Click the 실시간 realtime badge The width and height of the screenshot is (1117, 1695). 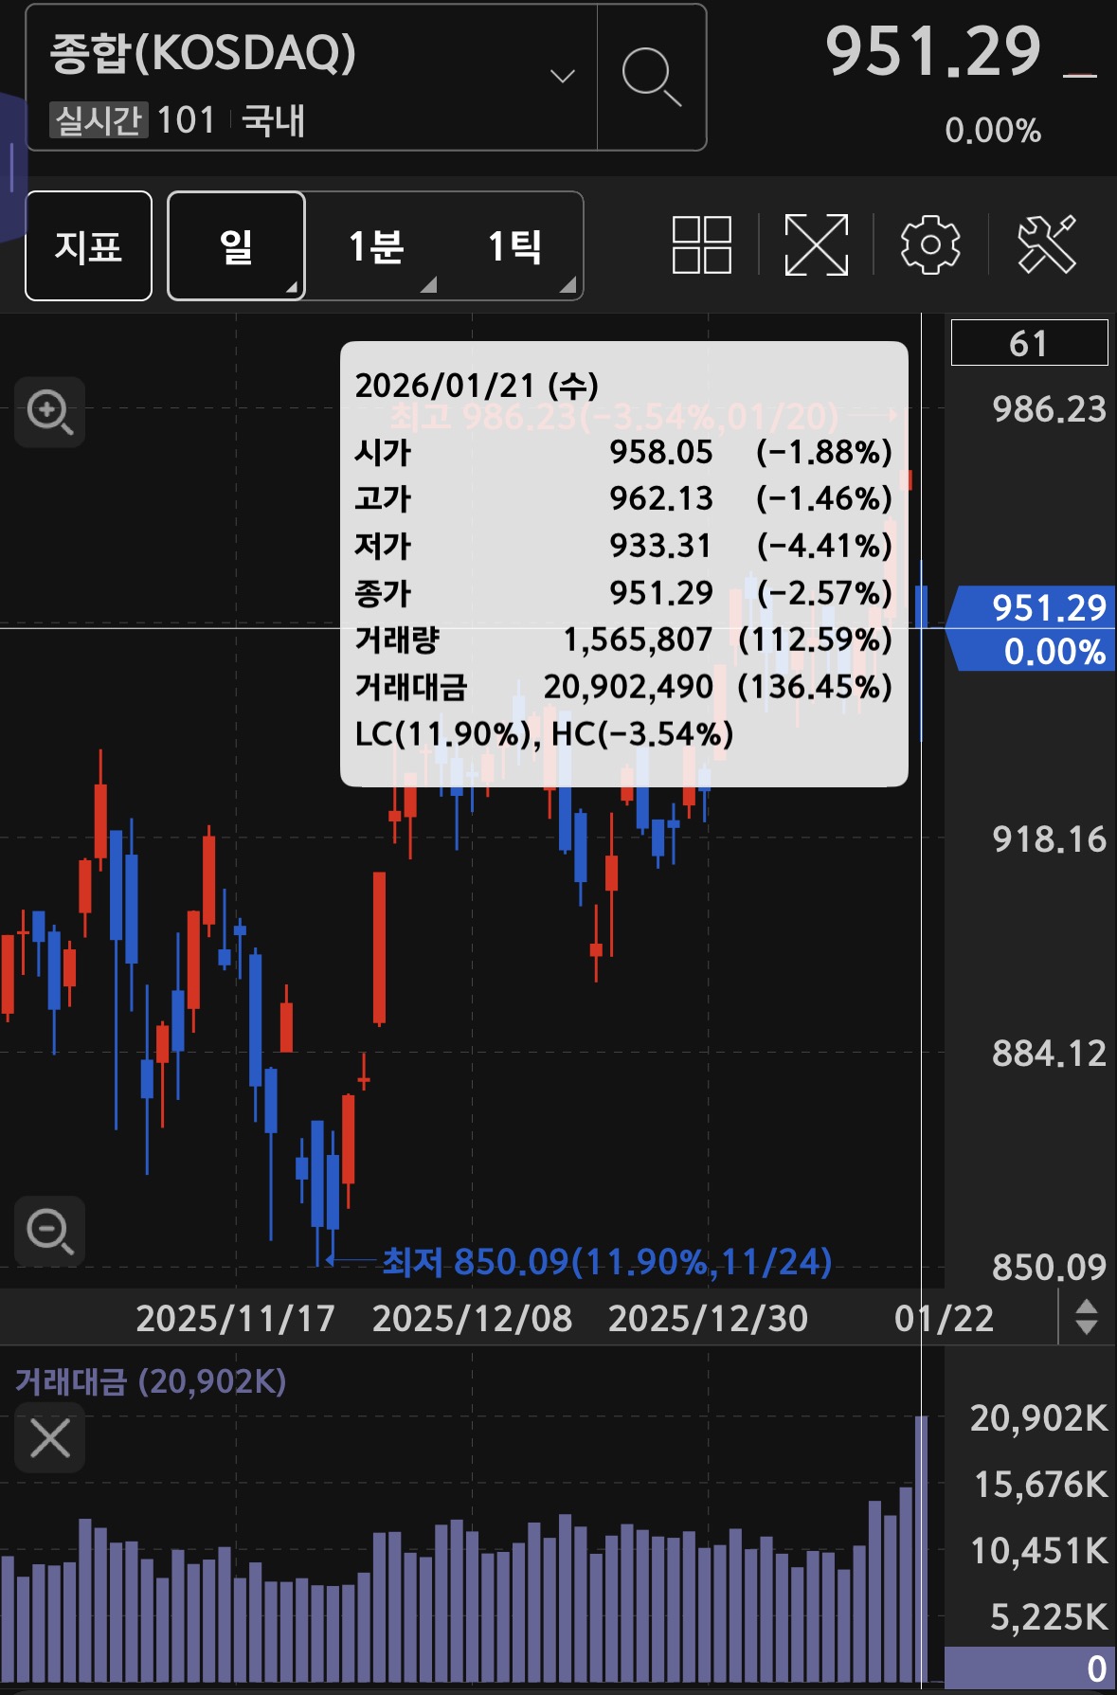pos(99,120)
